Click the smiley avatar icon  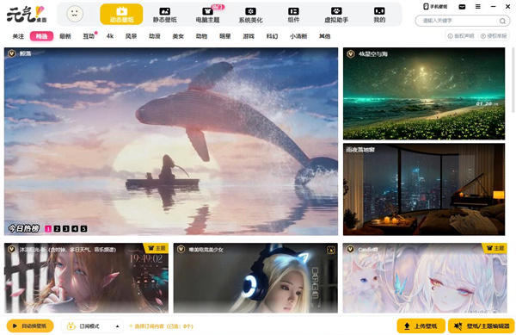[75, 14]
